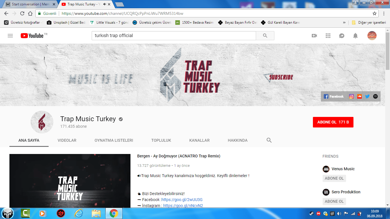Open the Instagram icon on banner
This screenshot has height=219, width=390.
(x=351, y=96)
